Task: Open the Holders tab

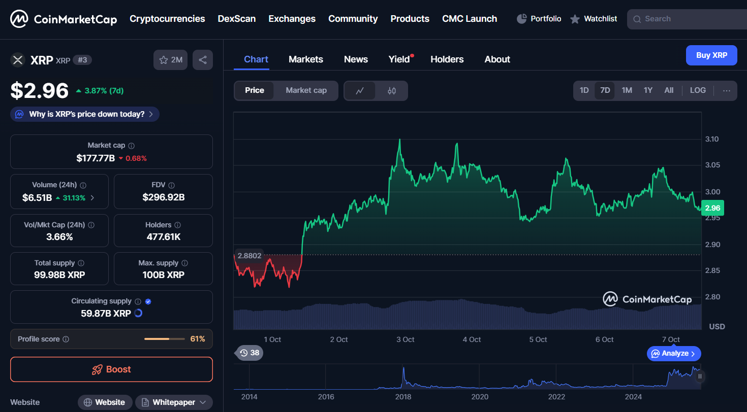Action: (x=447, y=59)
